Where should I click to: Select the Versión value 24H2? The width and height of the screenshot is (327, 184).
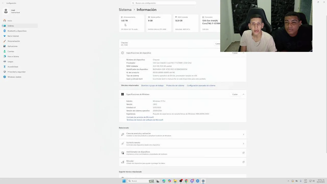155,104
